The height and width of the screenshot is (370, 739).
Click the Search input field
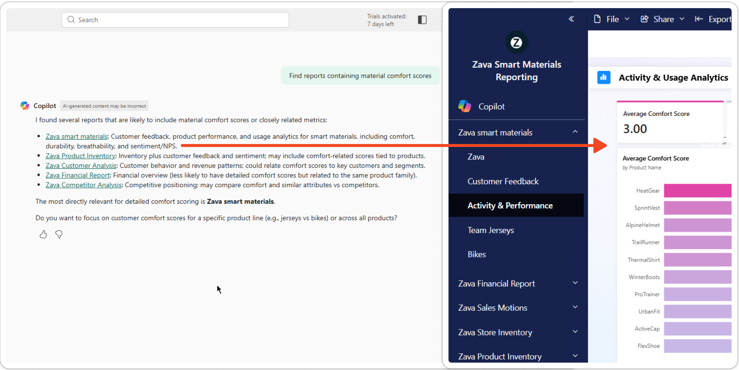[x=175, y=20]
